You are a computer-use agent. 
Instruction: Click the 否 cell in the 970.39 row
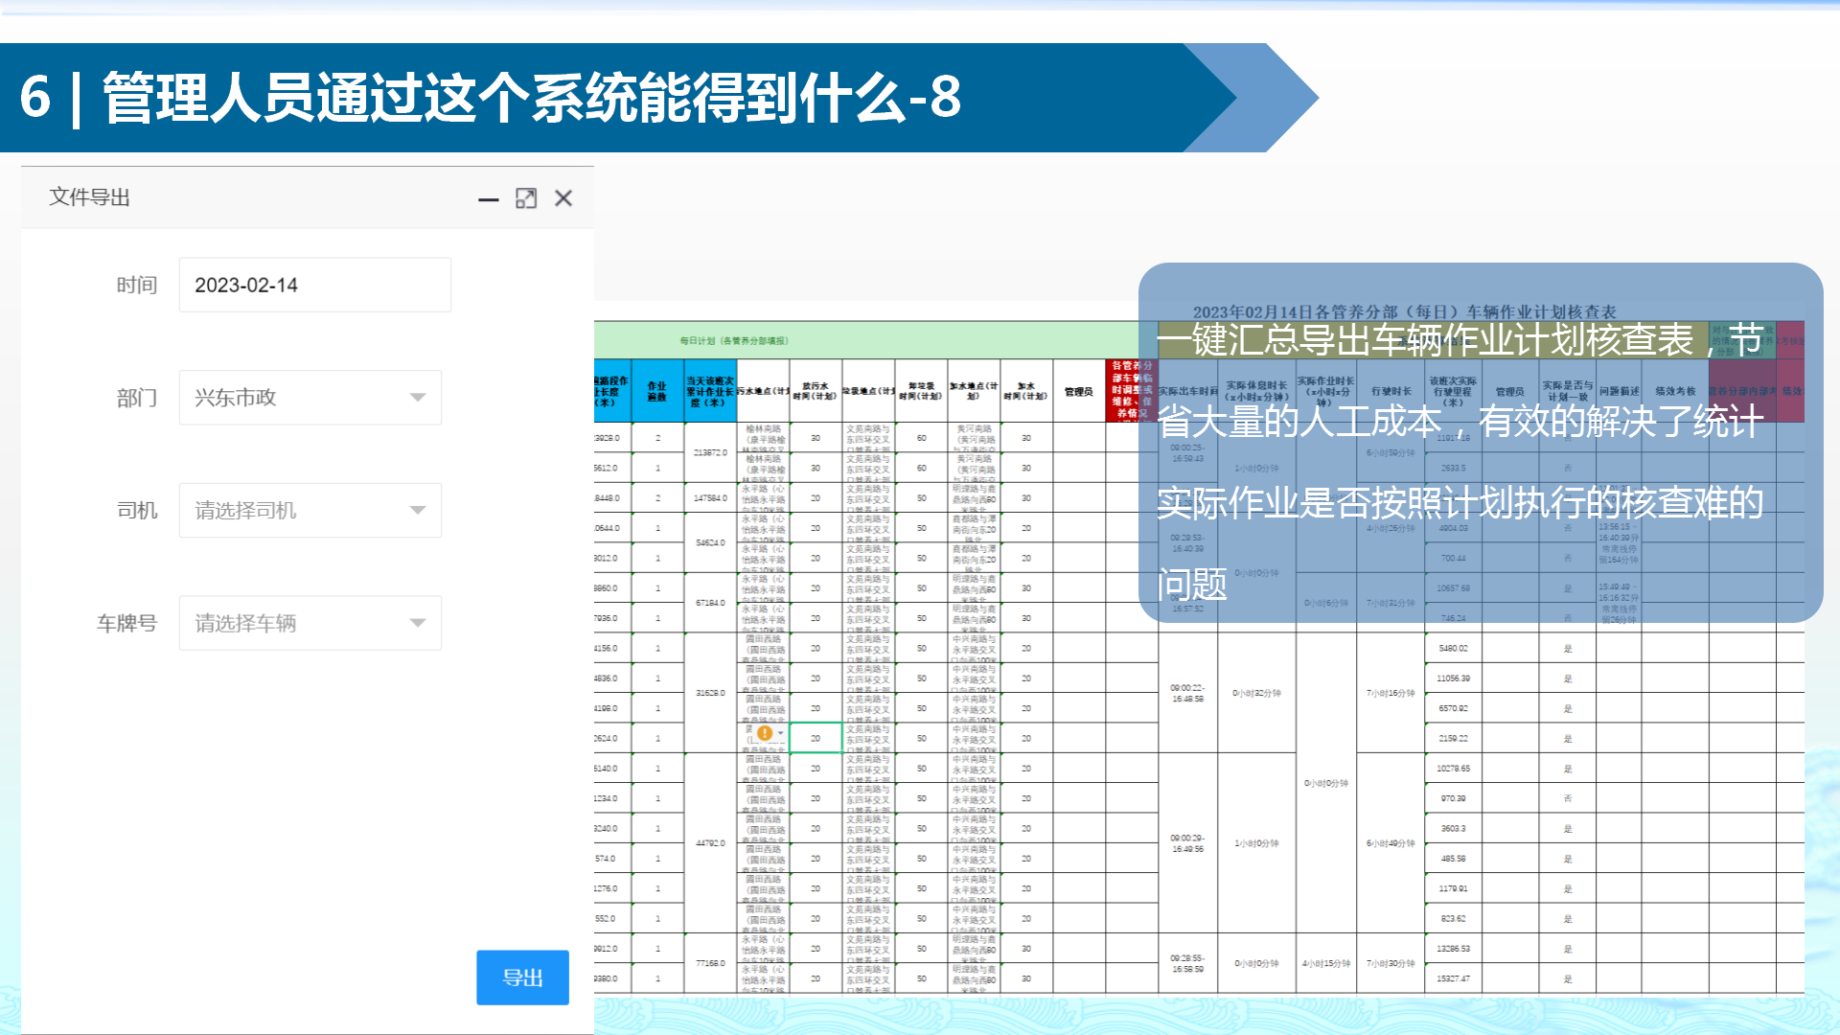point(1568,798)
